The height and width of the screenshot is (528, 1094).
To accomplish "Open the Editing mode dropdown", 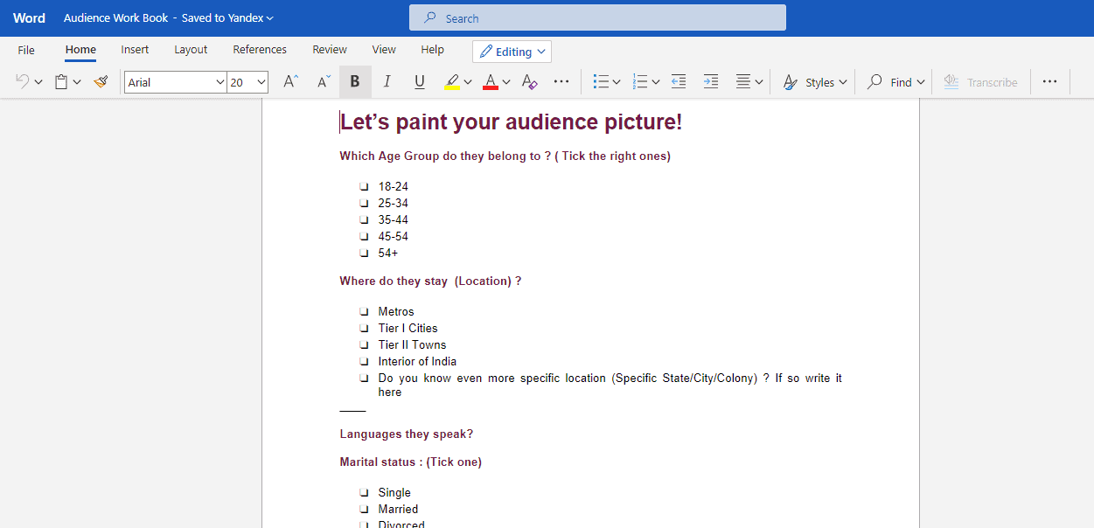I will (x=512, y=52).
